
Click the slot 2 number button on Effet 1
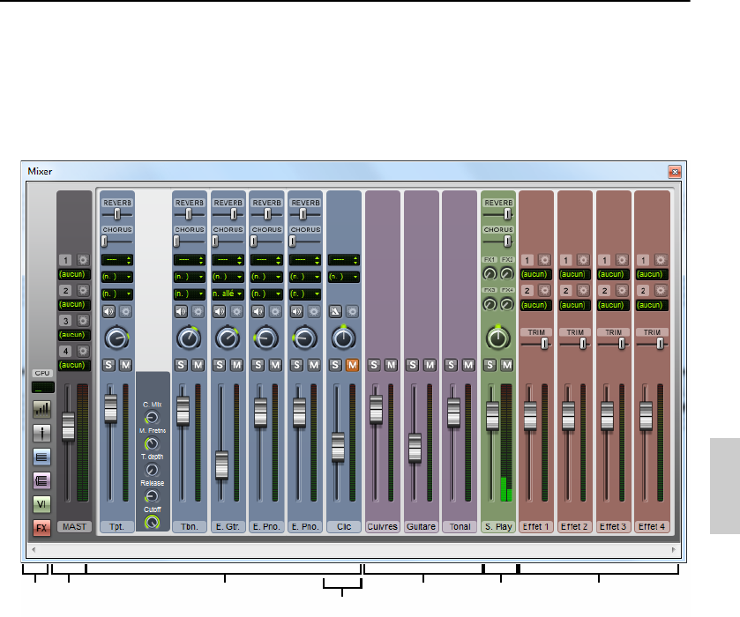(x=527, y=291)
